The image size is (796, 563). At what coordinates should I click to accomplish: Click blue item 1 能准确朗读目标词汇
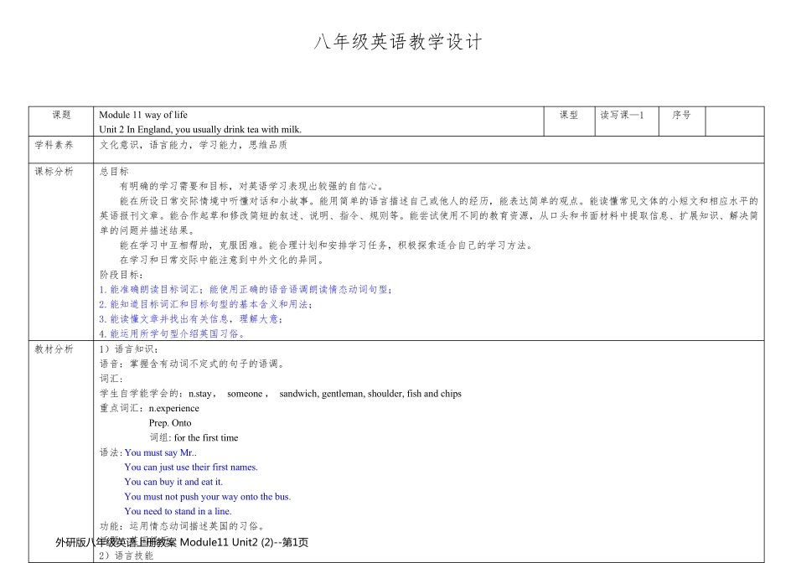(246, 289)
